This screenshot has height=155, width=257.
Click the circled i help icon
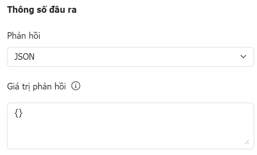(x=76, y=86)
